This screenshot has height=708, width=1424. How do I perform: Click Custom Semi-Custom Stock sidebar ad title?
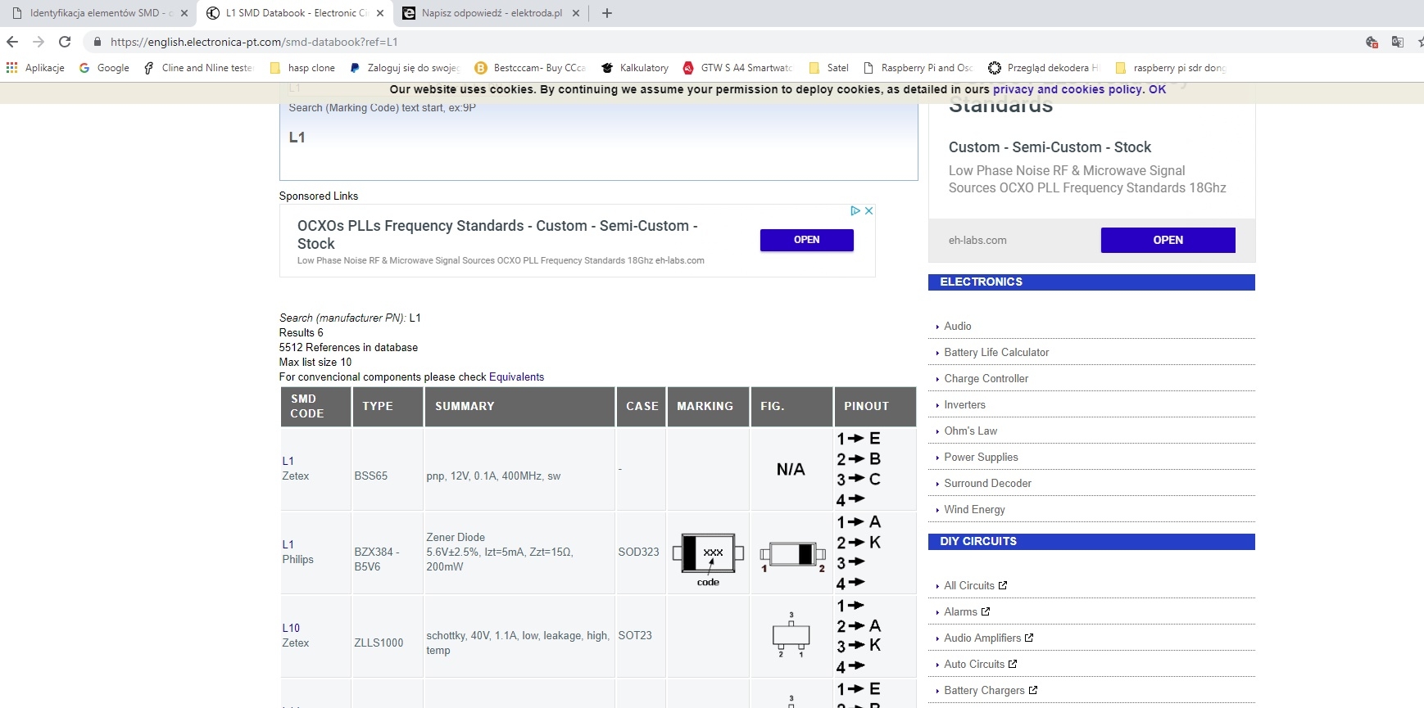(1050, 147)
